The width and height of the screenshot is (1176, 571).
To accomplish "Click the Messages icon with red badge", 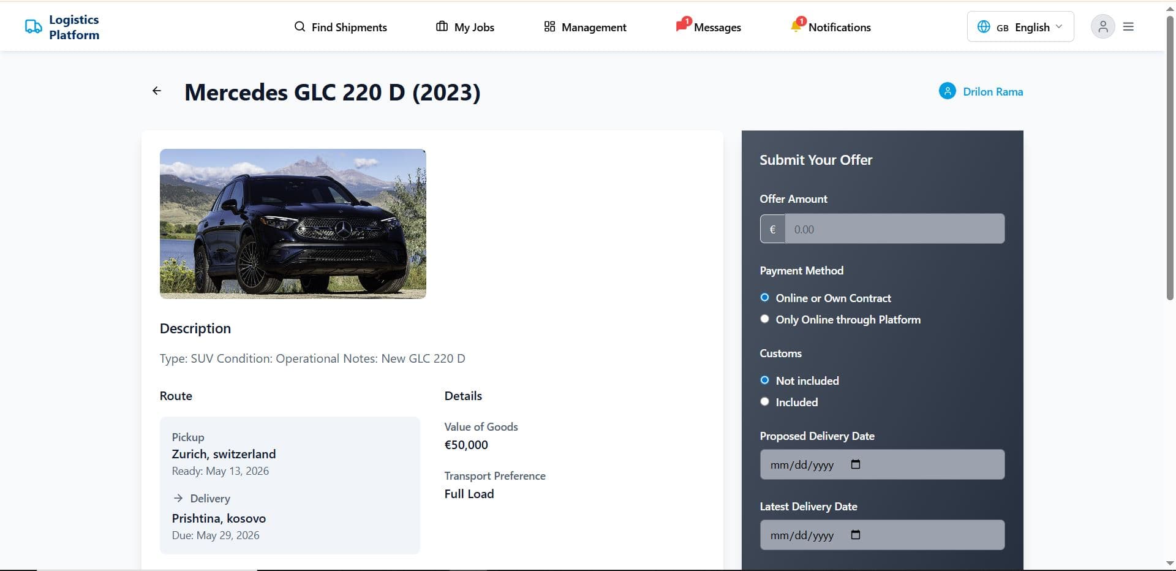I will click(683, 25).
